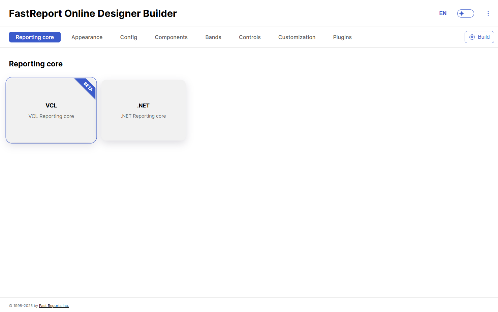
Task: Open the Bands tab
Action: point(213,37)
